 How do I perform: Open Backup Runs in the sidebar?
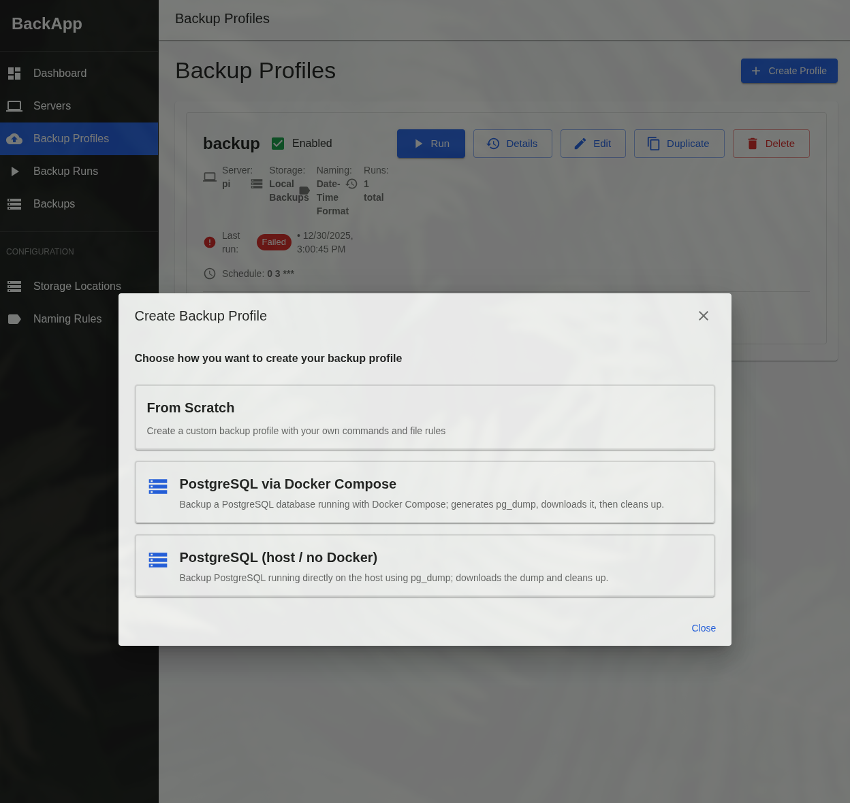click(x=79, y=171)
